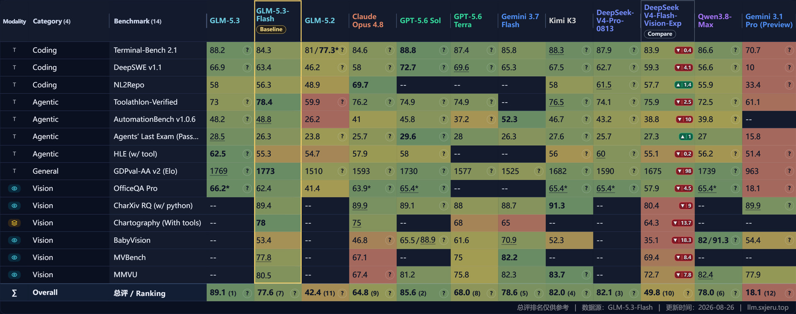Click the red Gemini 3.1 Pro 18.1 overall cell

click(769, 293)
